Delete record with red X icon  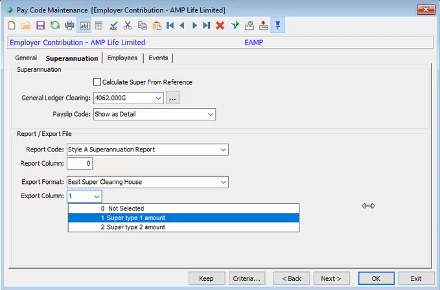[x=220, y=25]
